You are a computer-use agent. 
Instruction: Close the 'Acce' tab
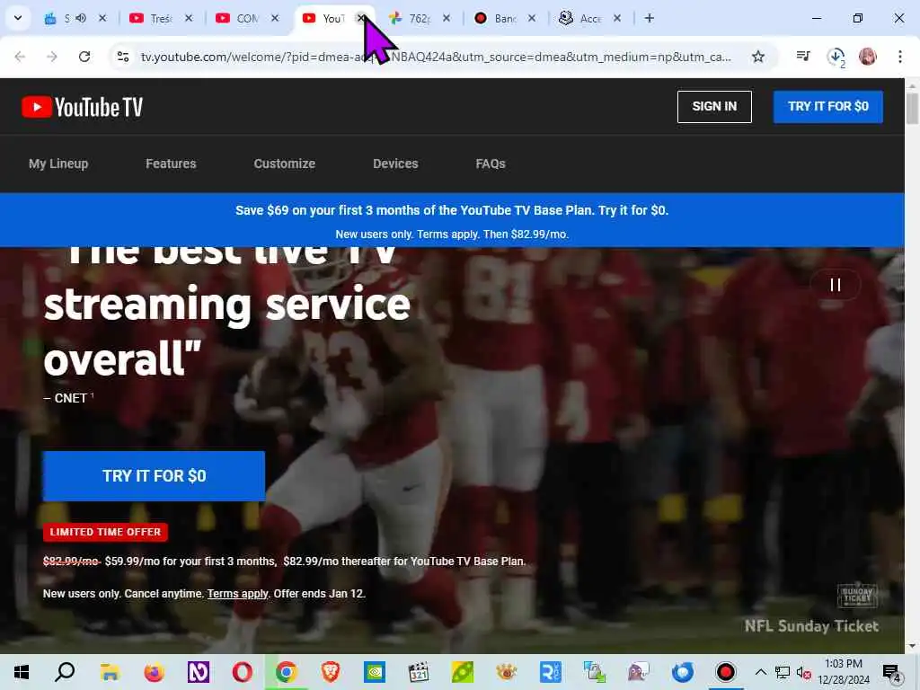point(617,18)
